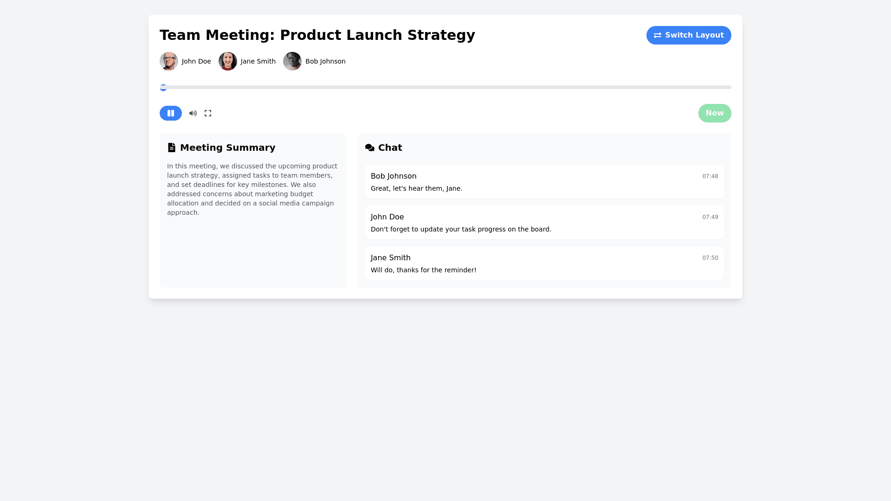
Task: Click Bob Johnson's avatar photo
Action: 292,61
